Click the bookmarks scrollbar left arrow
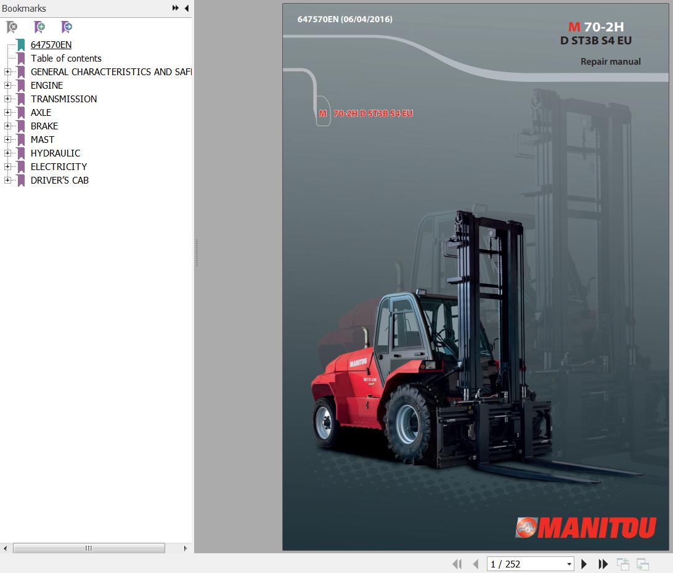The width and height of the screenshot is (673, 573). pos(5,548)
